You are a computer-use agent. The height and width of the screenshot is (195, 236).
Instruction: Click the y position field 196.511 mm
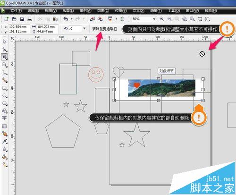click(19, 32)
